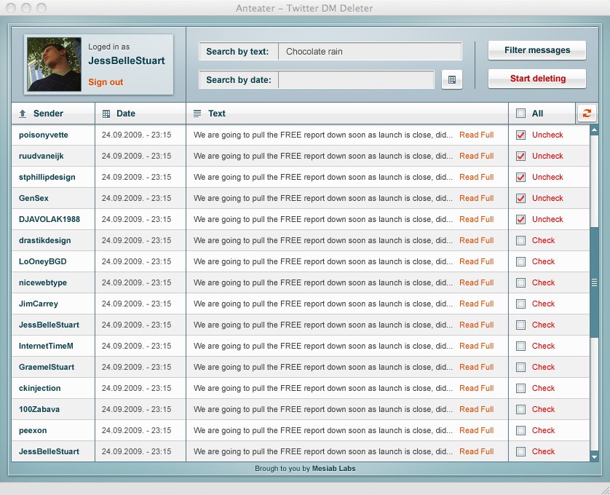Open Read Full for GenSex message
This screenshot has height=495, width=610.
tap(476, 198)
